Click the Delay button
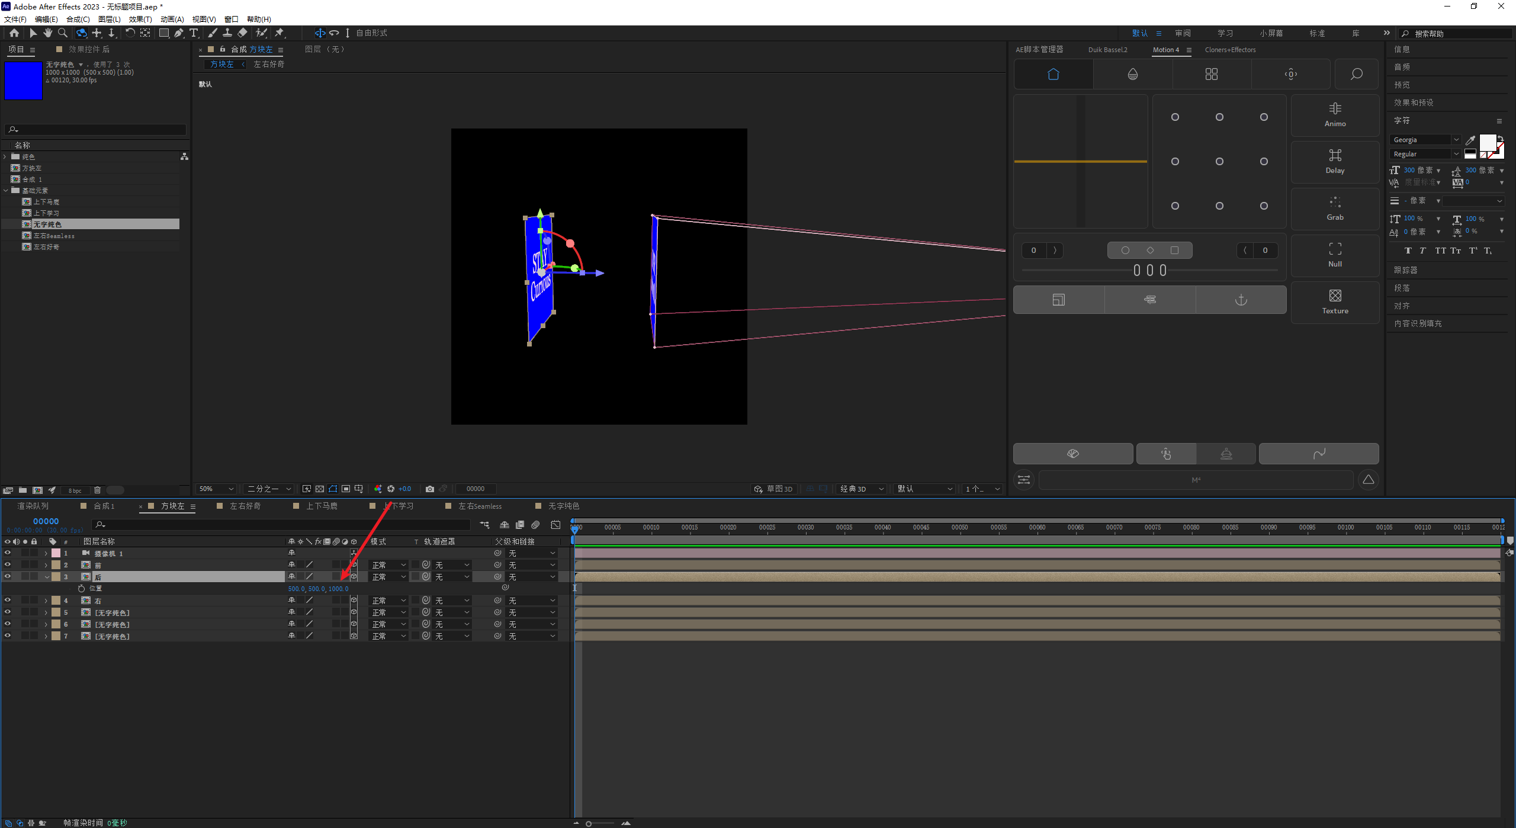This screenshot has width=1516, height=828. point(1335,161)
